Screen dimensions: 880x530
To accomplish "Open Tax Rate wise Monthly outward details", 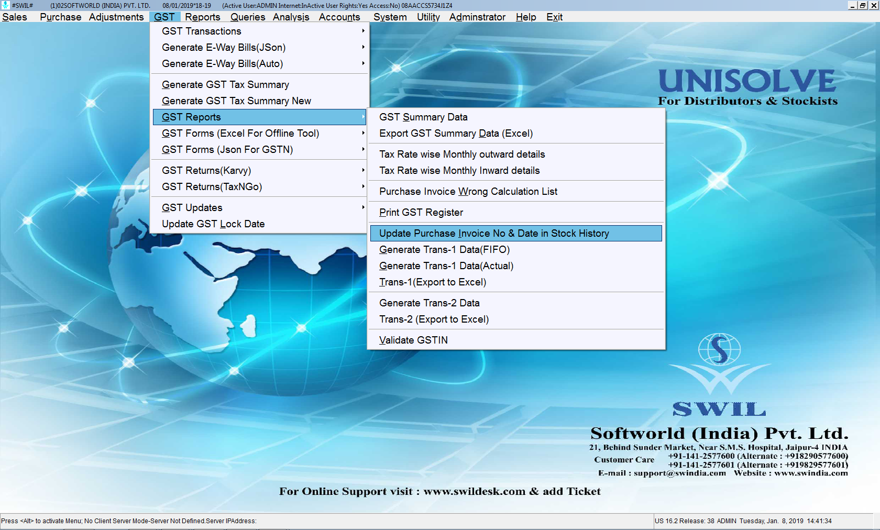I will pyautogui.click(x=516, y=154).
